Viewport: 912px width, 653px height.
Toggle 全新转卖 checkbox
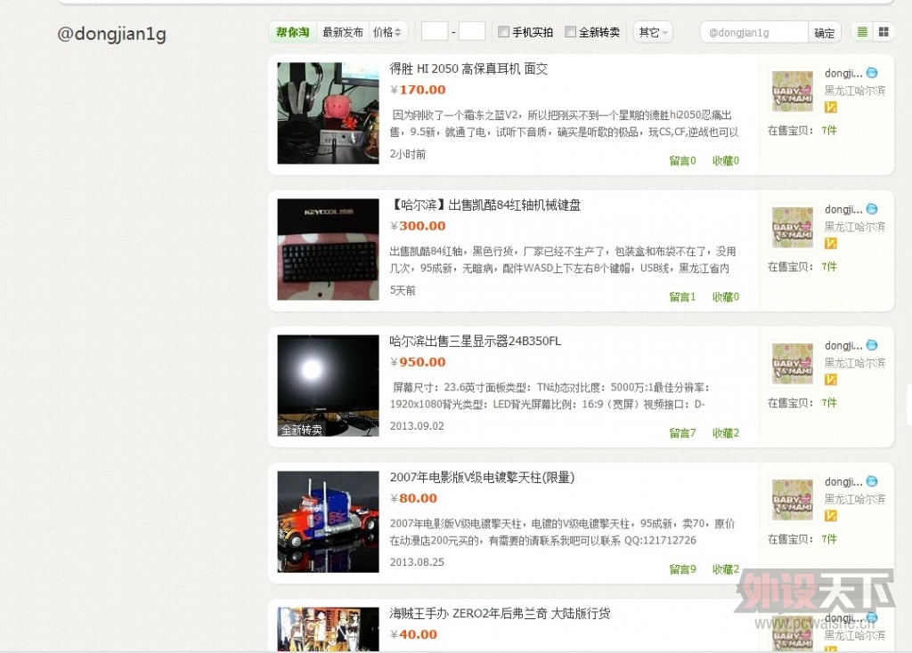571,32
